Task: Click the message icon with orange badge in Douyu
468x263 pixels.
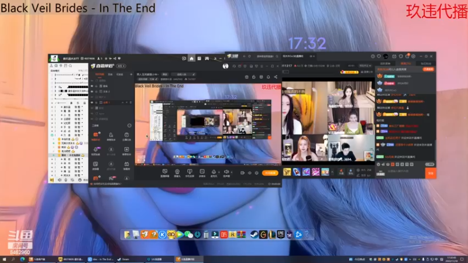Action: click(407, 56)
